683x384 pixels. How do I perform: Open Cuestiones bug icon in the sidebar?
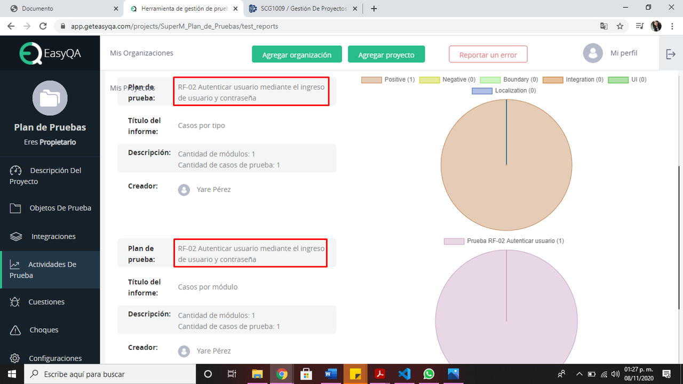click(x=15, y=302)
